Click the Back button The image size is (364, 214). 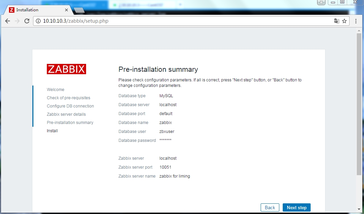pos(270,207)
